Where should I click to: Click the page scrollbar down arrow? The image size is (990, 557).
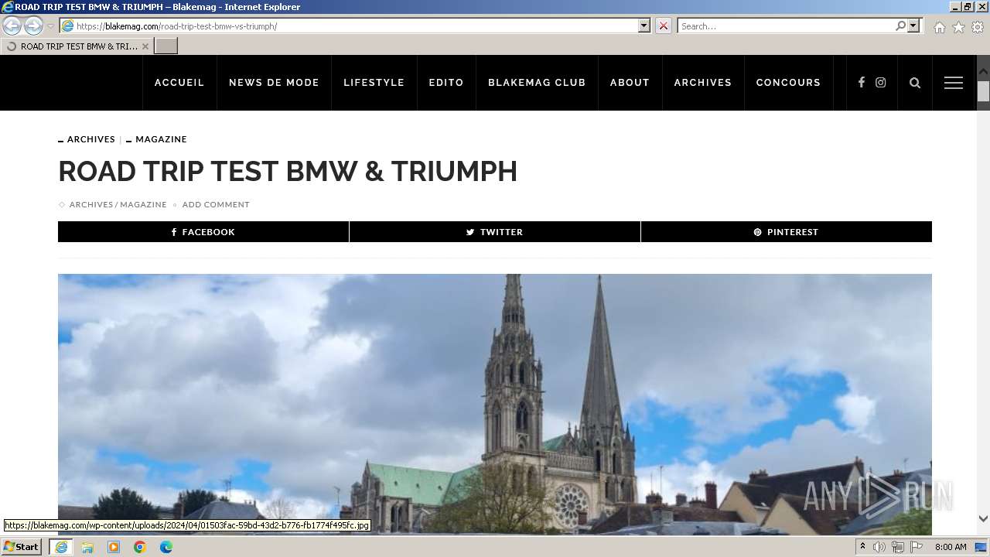[x=983, y=518]
